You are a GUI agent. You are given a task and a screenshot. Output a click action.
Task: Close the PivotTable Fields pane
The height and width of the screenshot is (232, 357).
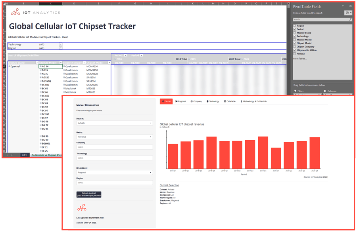(350, 6)
